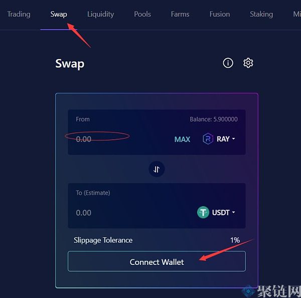
Task: Click the MAX amount button
Action: (182, 139)
